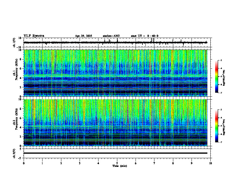Click inside the ch.1 spectrogram panel
237x183 pixels.
[x=115, y=73]
